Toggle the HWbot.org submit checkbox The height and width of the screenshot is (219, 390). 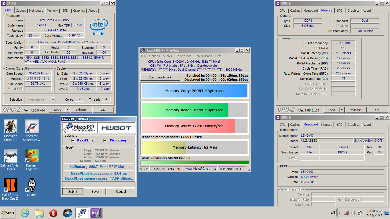coord(105,140)
